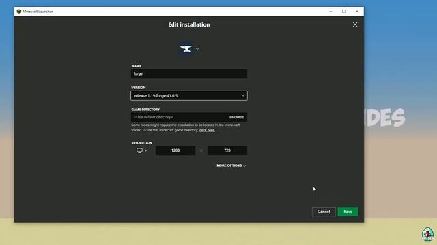Click the Cancel button
Image resolution: width=437 pixels, height=245 pixels.
pyautogui.click(x=324, y=212)
